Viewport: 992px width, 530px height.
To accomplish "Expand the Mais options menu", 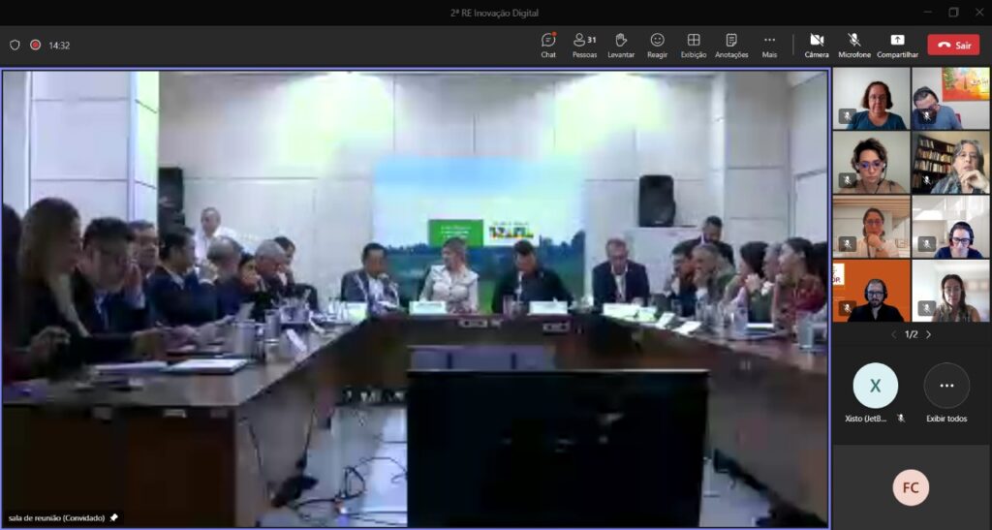I will 769,45.
